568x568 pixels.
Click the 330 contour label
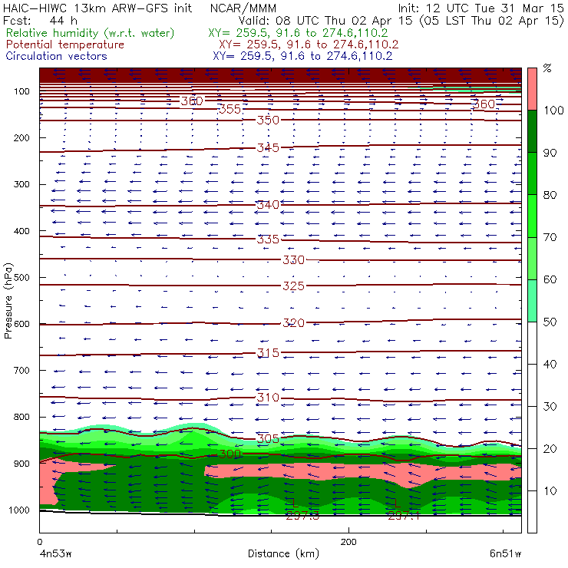[294, 260]
